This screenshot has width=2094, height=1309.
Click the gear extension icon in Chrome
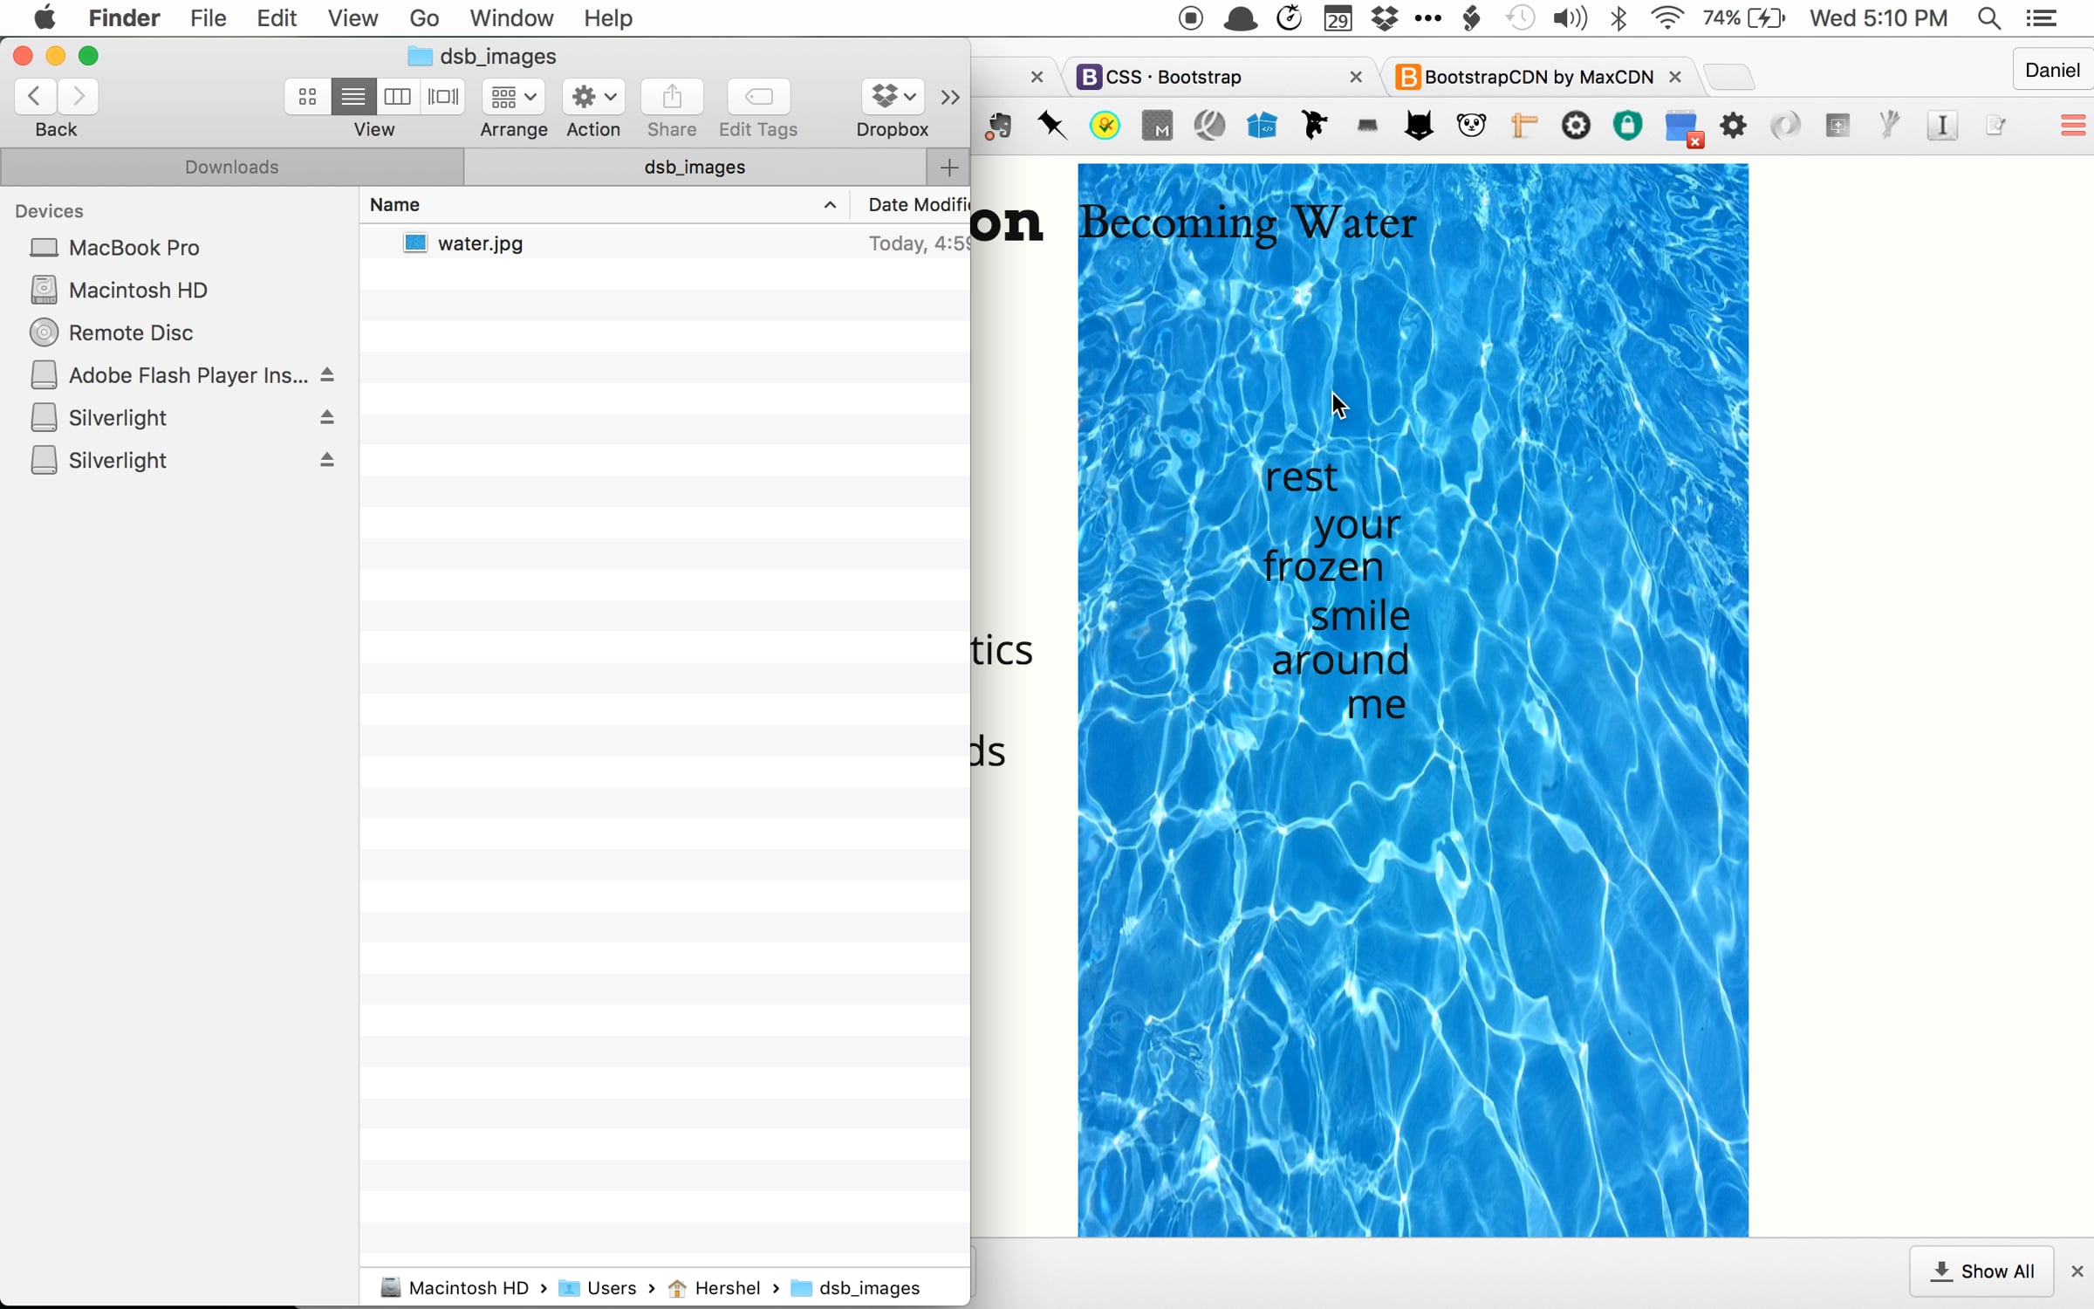pos(1733,127)
